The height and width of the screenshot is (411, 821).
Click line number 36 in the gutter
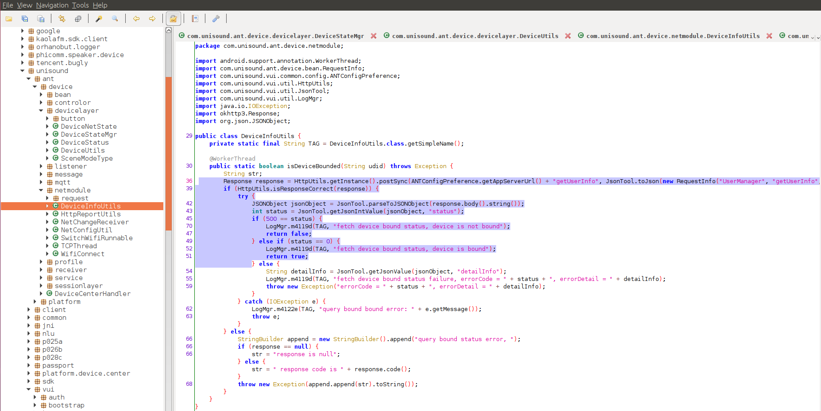pyautogui.click(x=189, y=181)
